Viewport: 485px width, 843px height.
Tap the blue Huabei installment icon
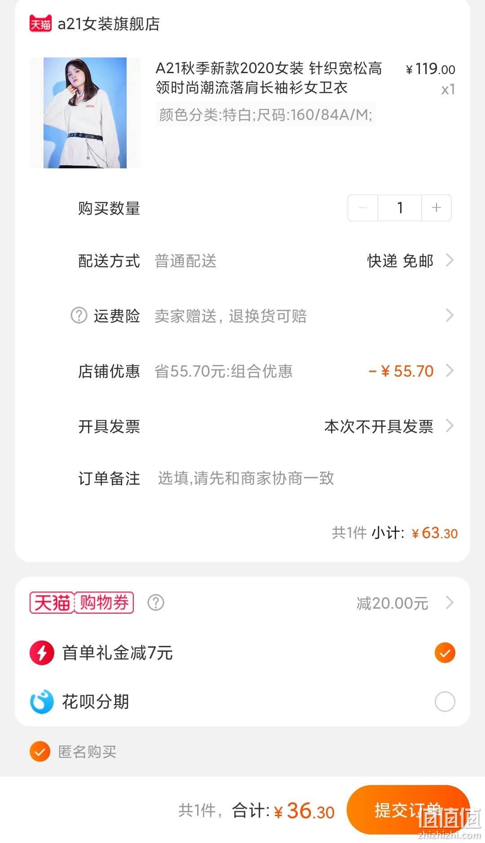[42, 701]
